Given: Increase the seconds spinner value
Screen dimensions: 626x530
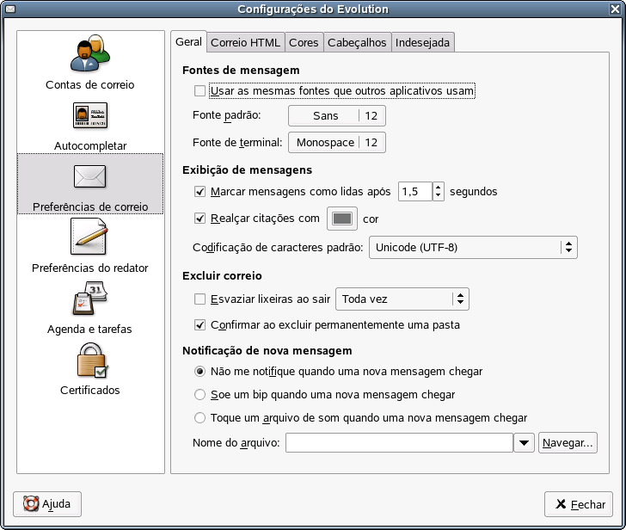Looking at the screenshot, I should point(438,187).
